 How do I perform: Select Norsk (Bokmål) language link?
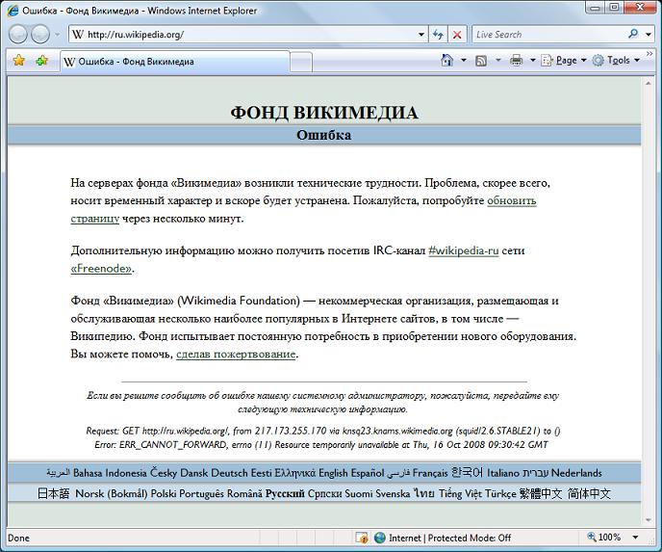coord(112,493)
